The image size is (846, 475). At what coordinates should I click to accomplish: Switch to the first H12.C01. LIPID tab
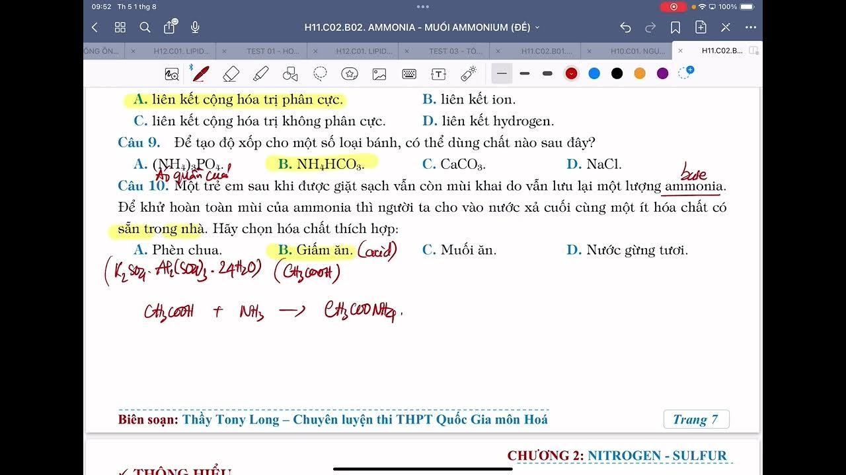point(182,51)
